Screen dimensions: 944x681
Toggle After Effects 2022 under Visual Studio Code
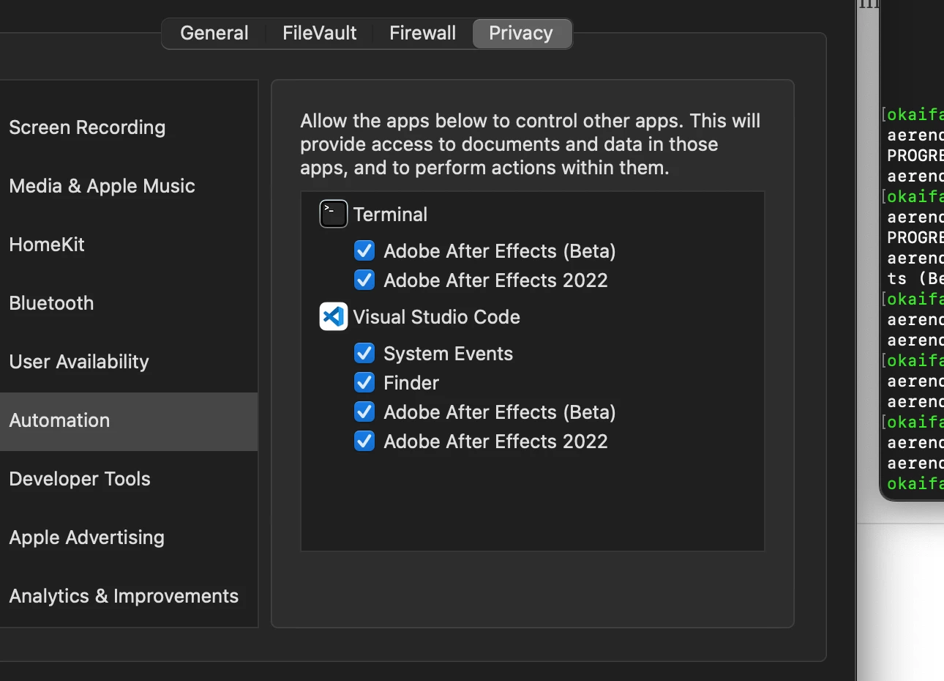364,442
